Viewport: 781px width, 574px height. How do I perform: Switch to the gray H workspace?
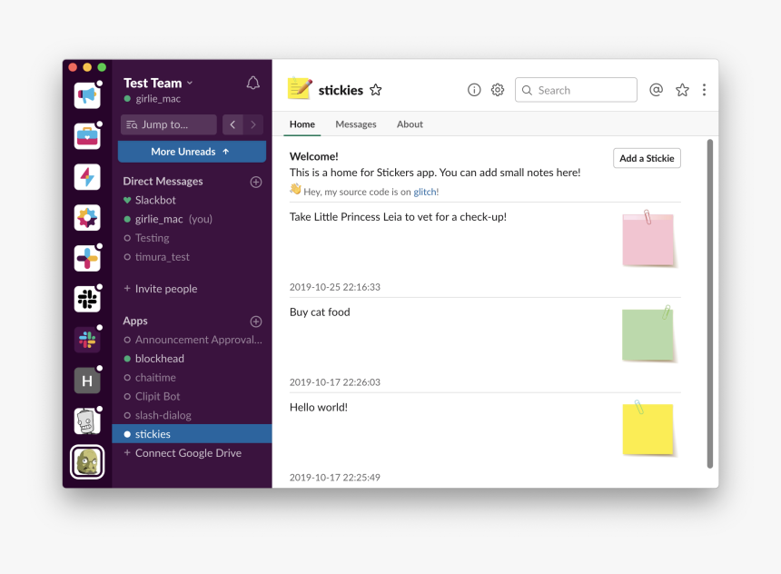tap(87, 381)
